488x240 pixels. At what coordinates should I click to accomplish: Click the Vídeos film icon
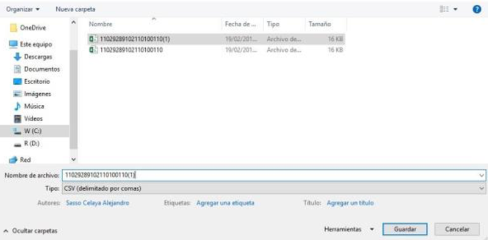tap(18, 119)
